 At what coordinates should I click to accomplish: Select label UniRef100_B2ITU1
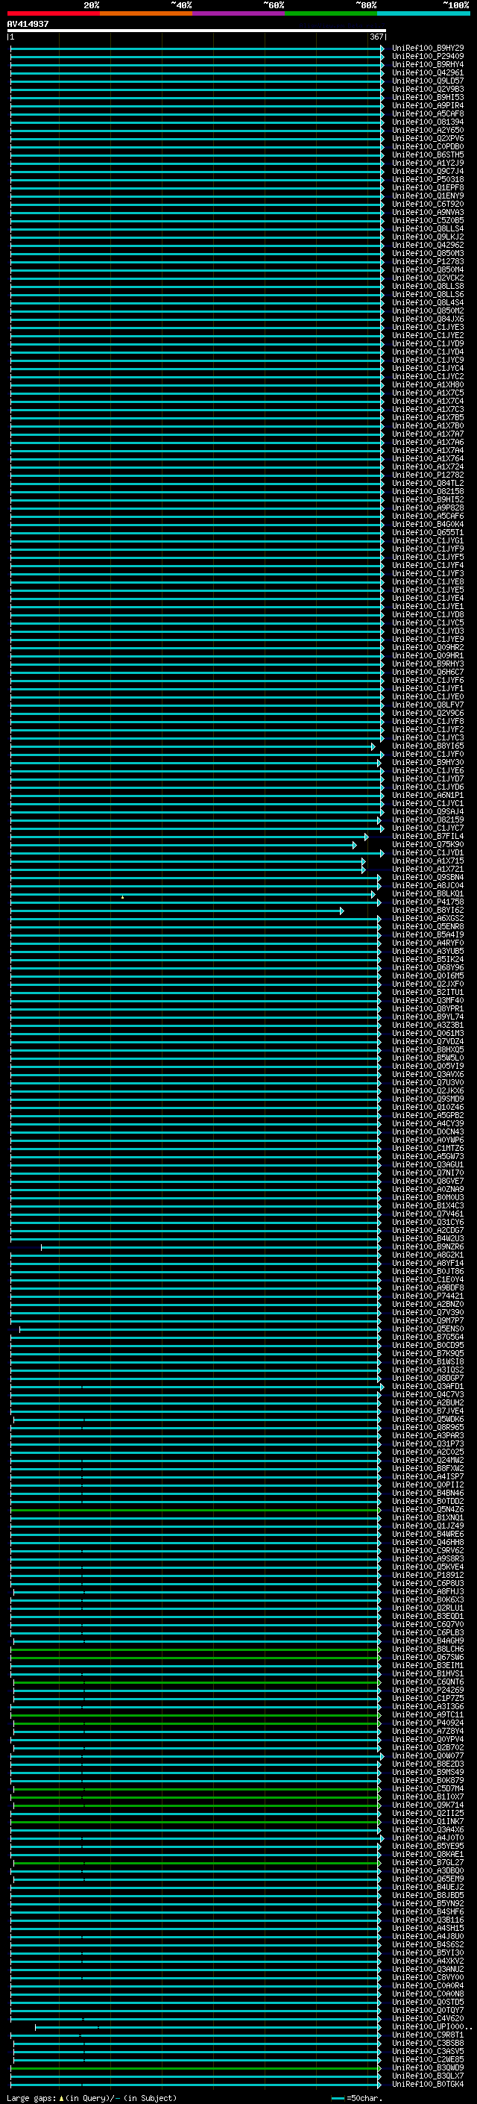coord(428,993)
